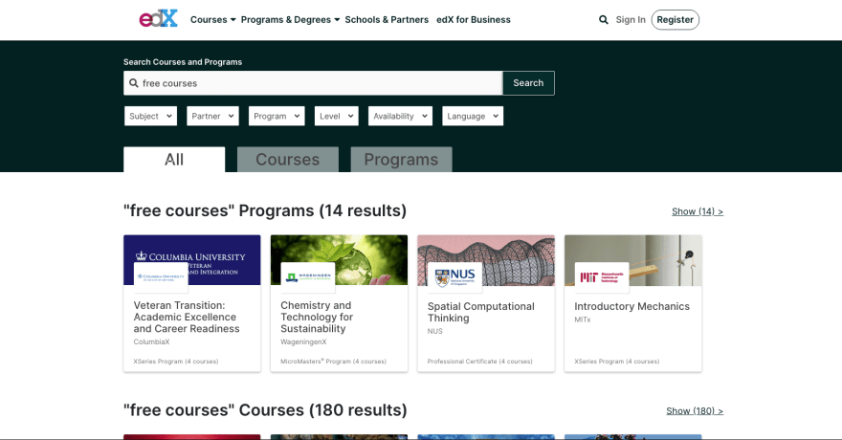
Task: Click the MITx provider text
Action: tap(583, 319)
